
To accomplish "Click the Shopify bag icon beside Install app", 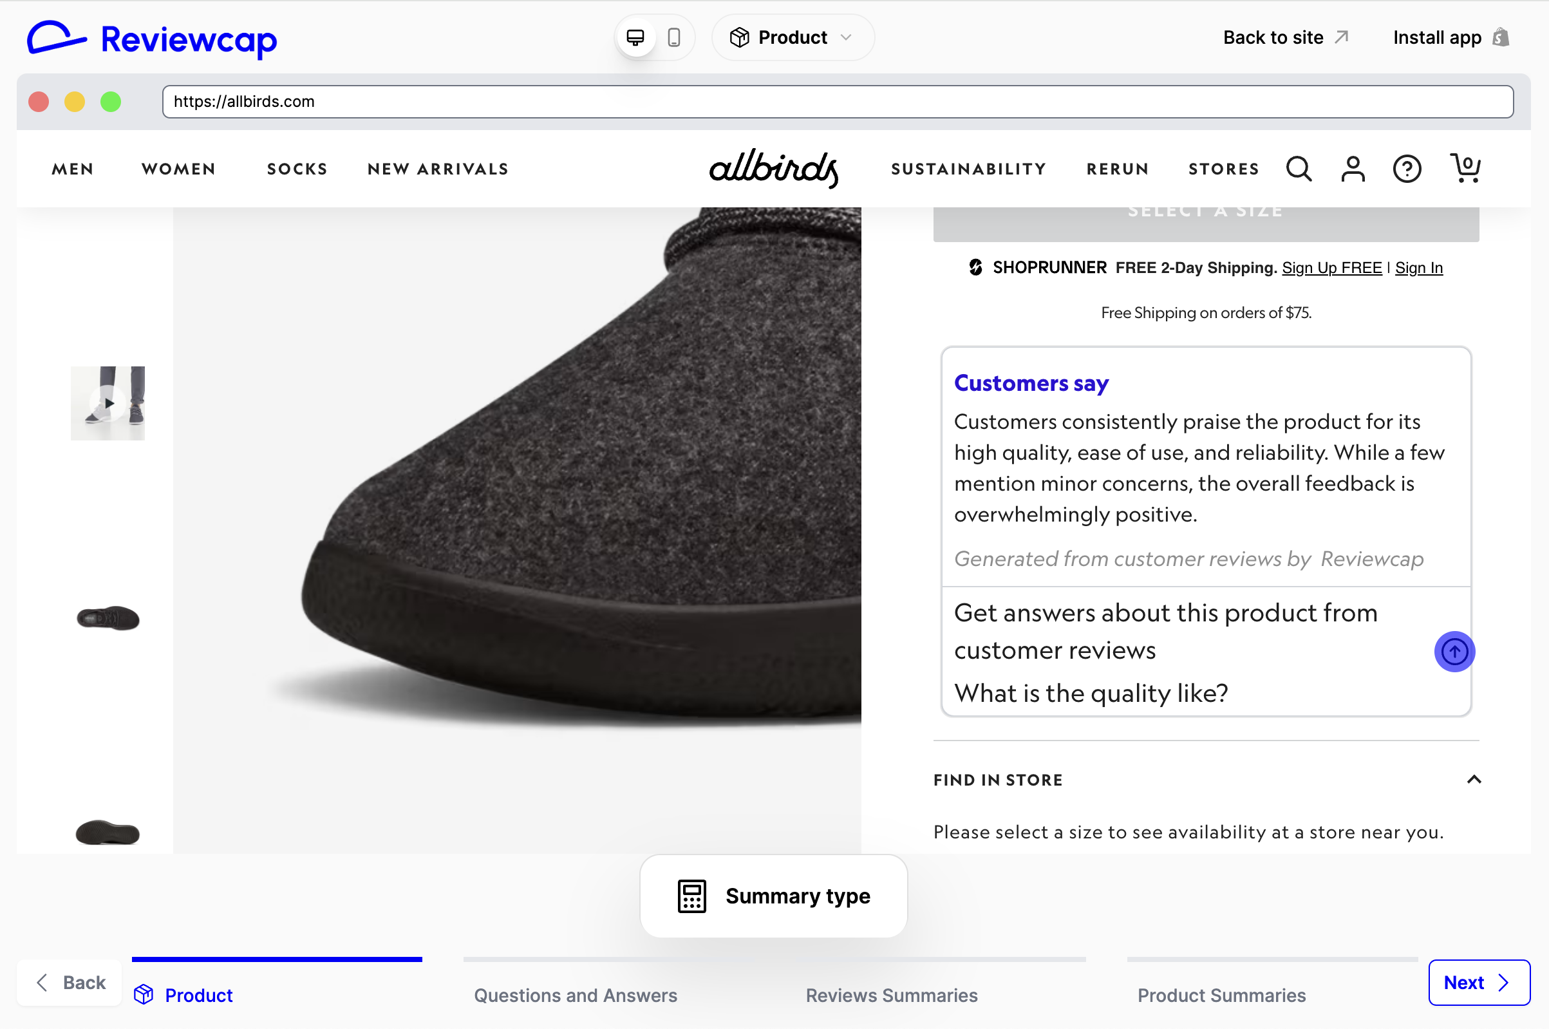I will [x=1501, y=37].
